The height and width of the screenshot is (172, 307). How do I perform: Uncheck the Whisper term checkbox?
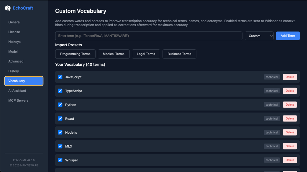pyautogui.click(x=60, y=160)
